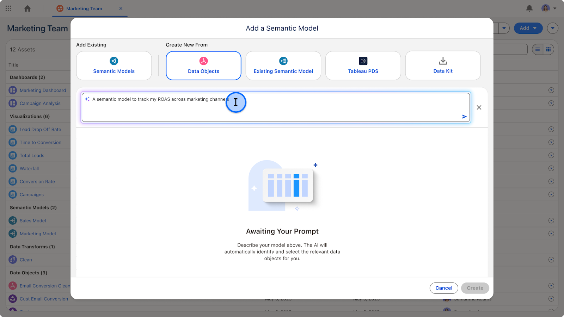Clear the prompt with the X control
Image resolution: width=564 pixels, height=317 pixels.
pyautogui.click(x=479, y=107)
